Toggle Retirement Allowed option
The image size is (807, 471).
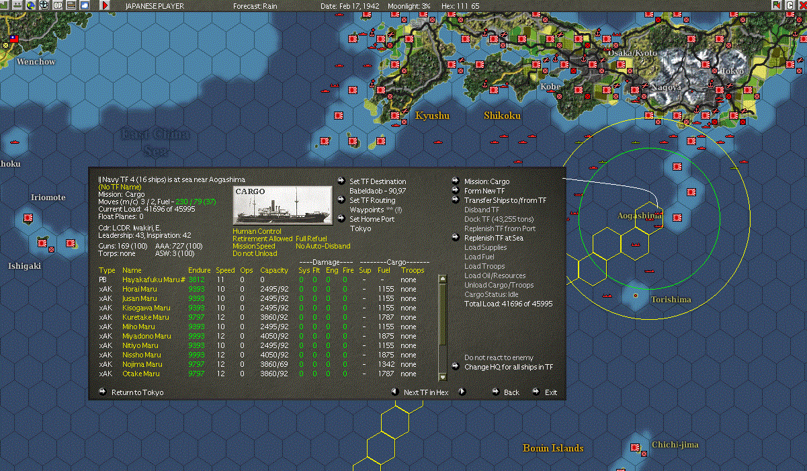(x=263, y=239)
